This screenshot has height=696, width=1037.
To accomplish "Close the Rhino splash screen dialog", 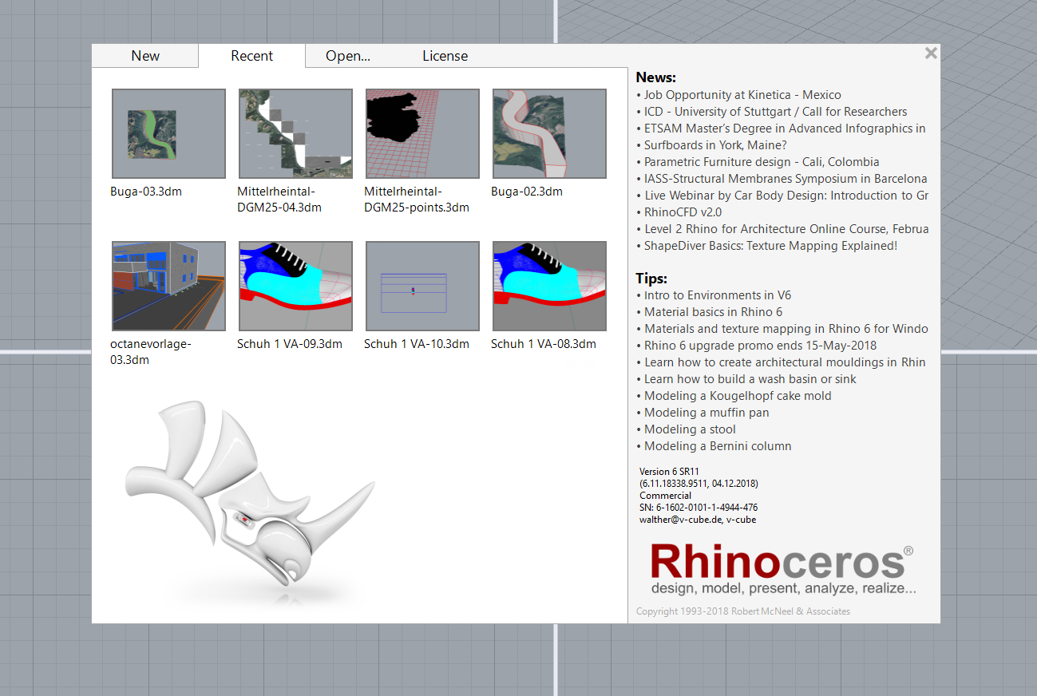I will point(931,53).
